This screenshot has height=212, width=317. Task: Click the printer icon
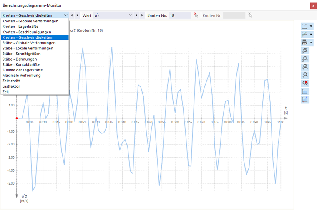pyautogui.click(x=304, y=42)
